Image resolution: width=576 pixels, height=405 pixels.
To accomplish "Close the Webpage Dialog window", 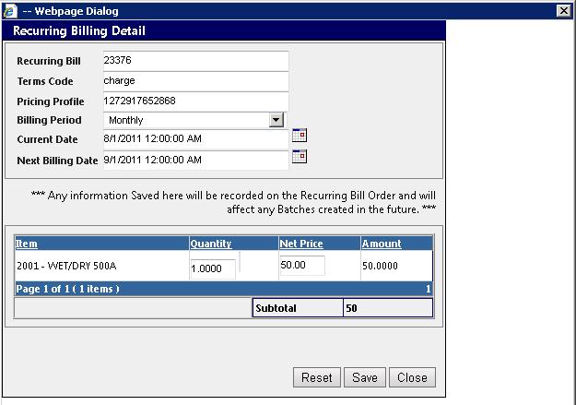I will [x=563, y=9].
